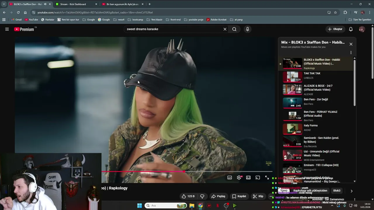Switch player to theater mode

click(248, 177)
